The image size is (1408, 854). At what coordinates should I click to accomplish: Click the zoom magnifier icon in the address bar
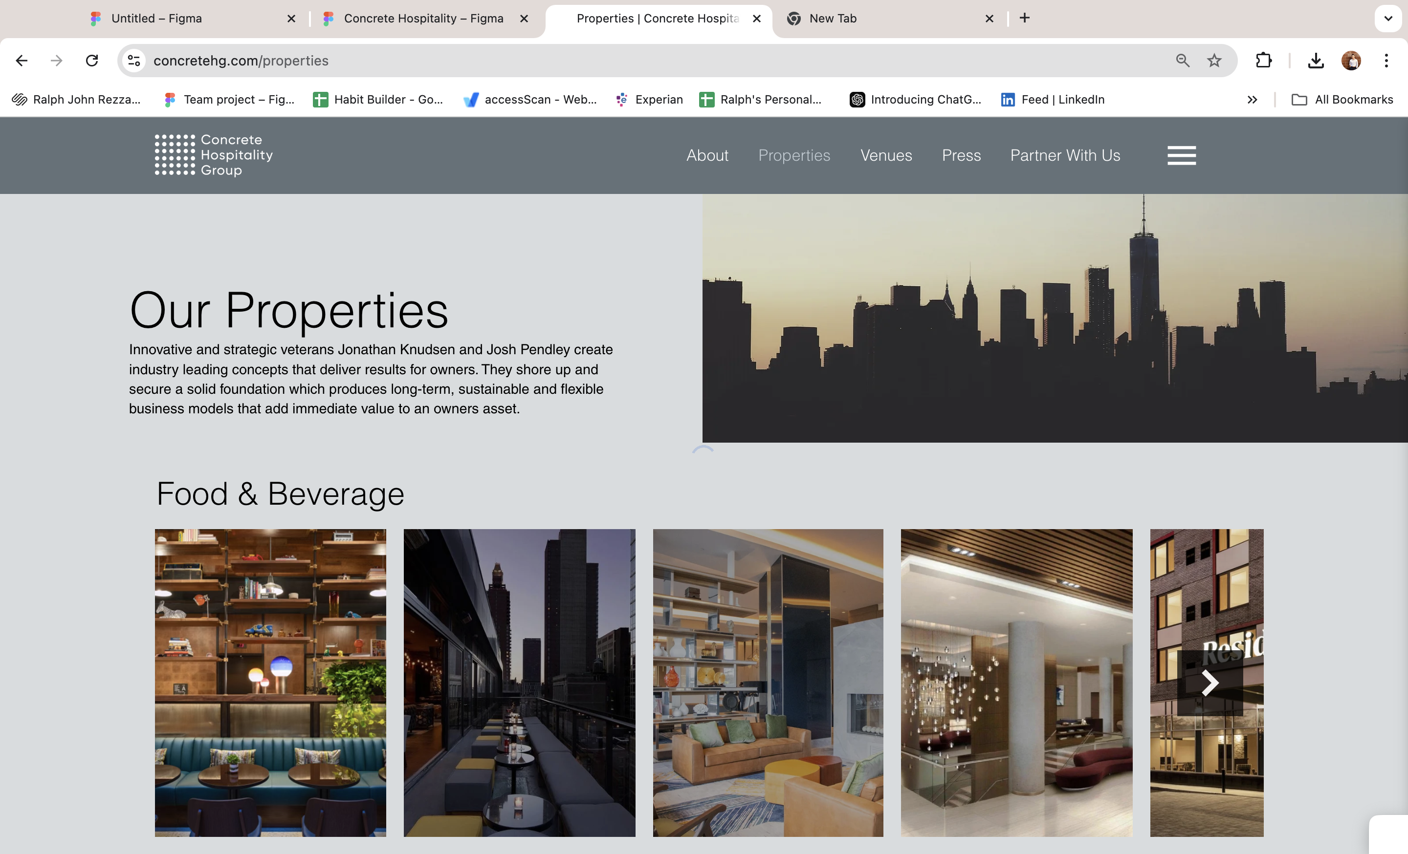(1182, 61)
